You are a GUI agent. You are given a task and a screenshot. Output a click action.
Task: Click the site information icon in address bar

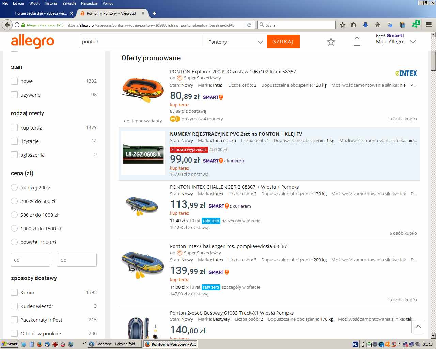(x=17, y=25)
